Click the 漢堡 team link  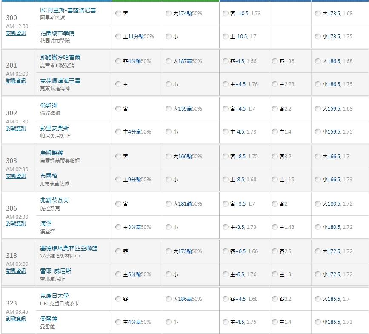pyautogui.click(x=46, y=223)
